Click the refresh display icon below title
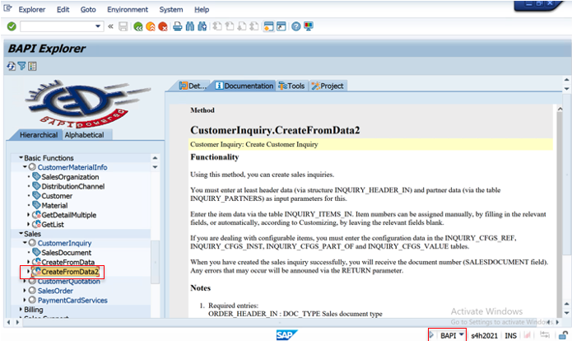This screenshot has width=572, height=341. click(12, 66)
